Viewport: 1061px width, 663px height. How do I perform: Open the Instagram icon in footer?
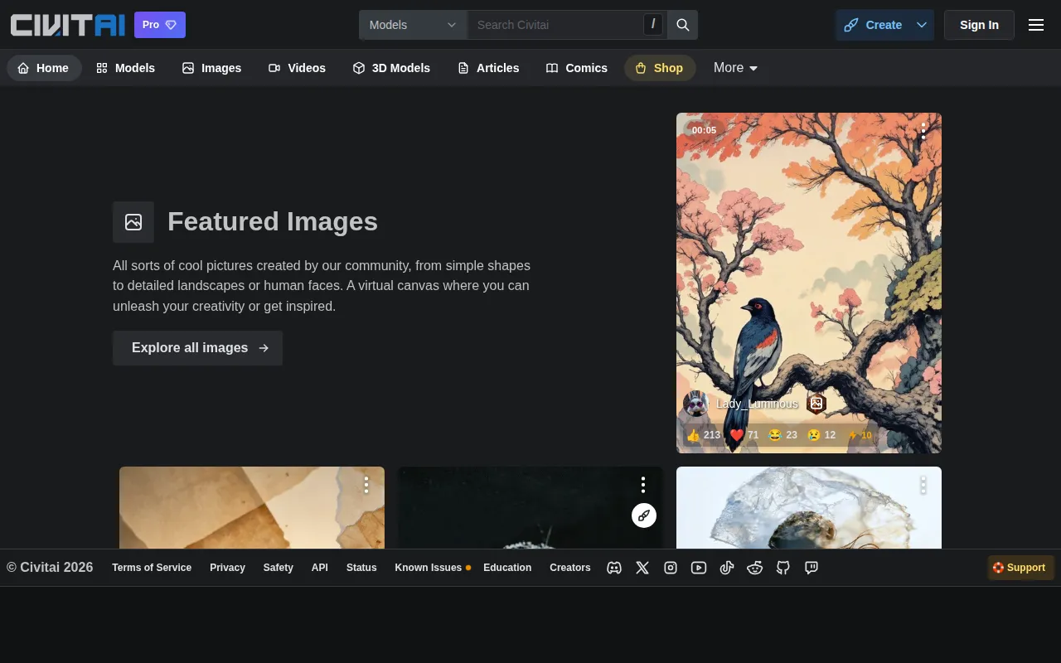[x=671, y=568]
